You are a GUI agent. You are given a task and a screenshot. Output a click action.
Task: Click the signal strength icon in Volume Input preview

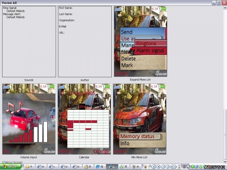[x=6, y=86]
